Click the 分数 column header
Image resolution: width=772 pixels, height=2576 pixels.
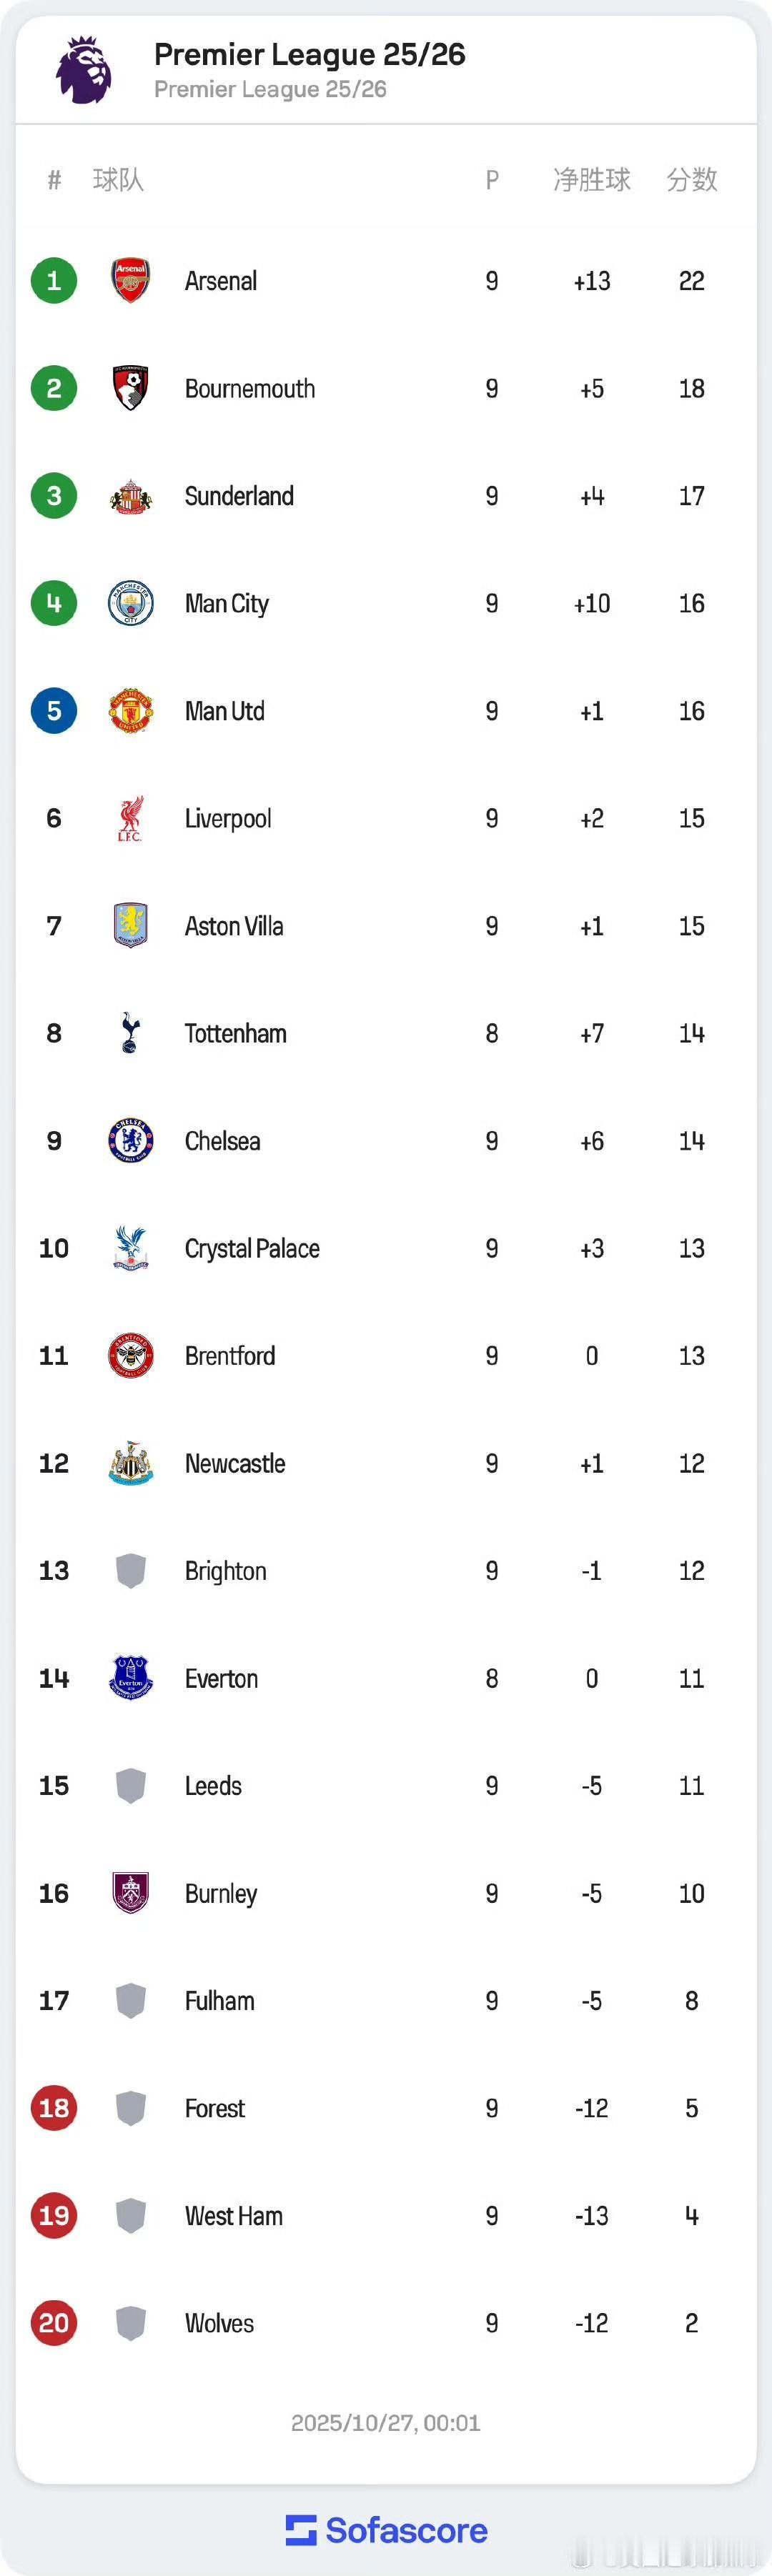pos(692,180)
